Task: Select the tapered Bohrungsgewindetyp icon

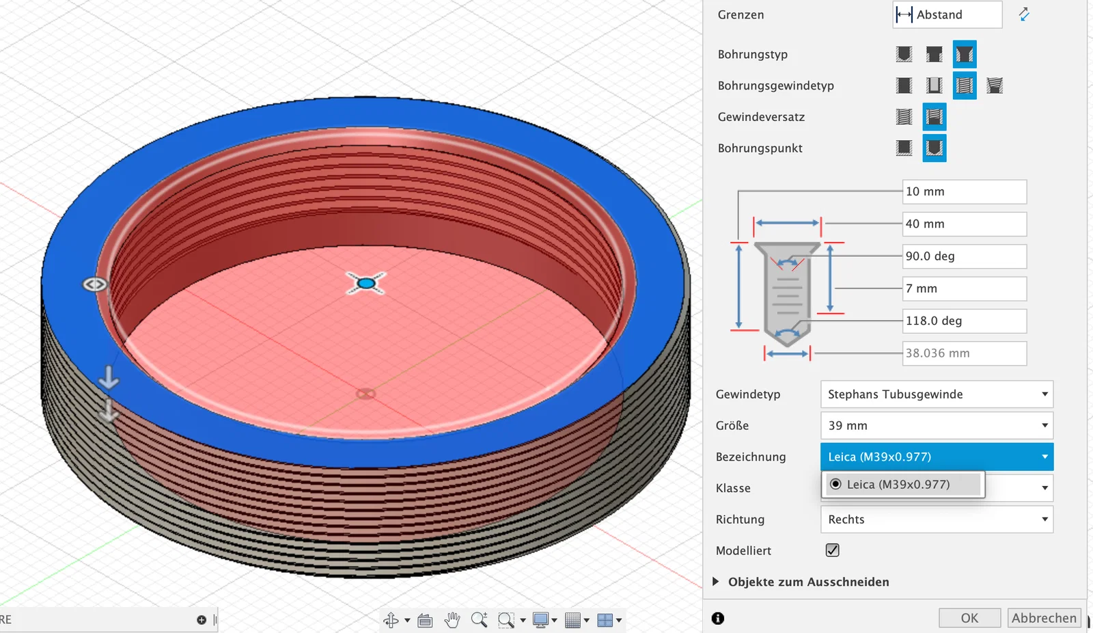Action: click(x=995, y=85)
